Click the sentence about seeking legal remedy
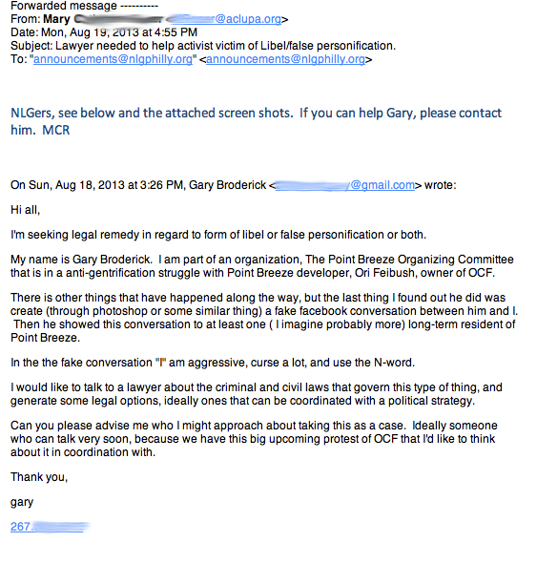Viewport: 537px width, 563px height. coord(218,235)
